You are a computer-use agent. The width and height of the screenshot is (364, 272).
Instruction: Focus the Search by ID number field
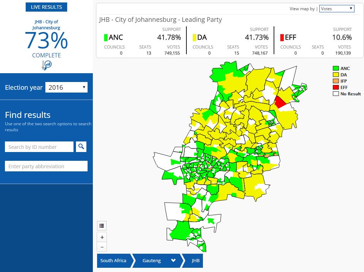(39, 147)
